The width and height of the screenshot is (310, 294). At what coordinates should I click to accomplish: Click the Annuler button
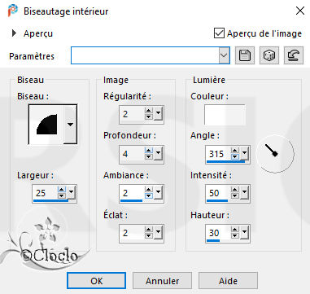coord(162,281)
